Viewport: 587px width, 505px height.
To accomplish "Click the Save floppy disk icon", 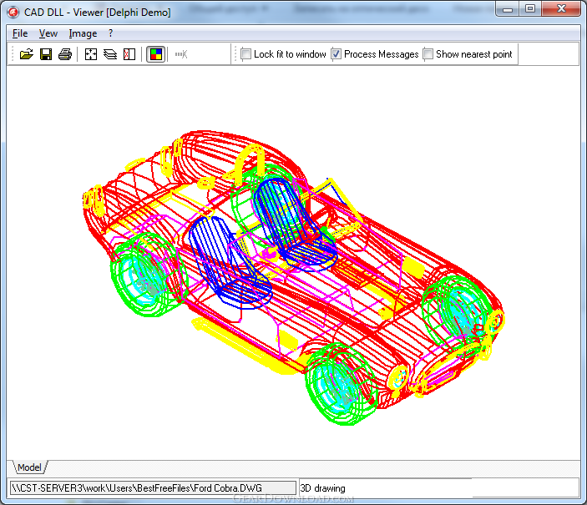I will click(46, 54).
